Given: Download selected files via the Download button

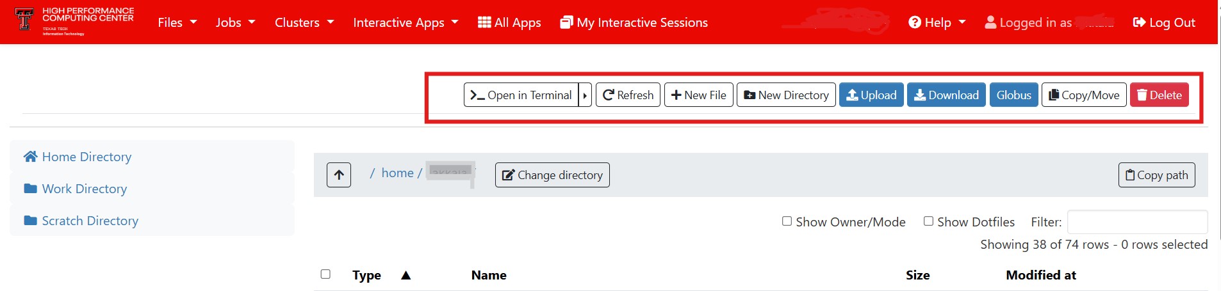Looking at the screenshot, I should [946, 95].
